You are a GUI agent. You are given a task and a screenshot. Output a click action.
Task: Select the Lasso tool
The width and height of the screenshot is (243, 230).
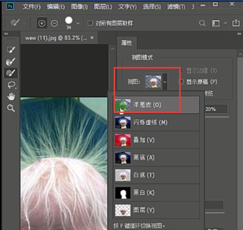(x=11, y=85)
